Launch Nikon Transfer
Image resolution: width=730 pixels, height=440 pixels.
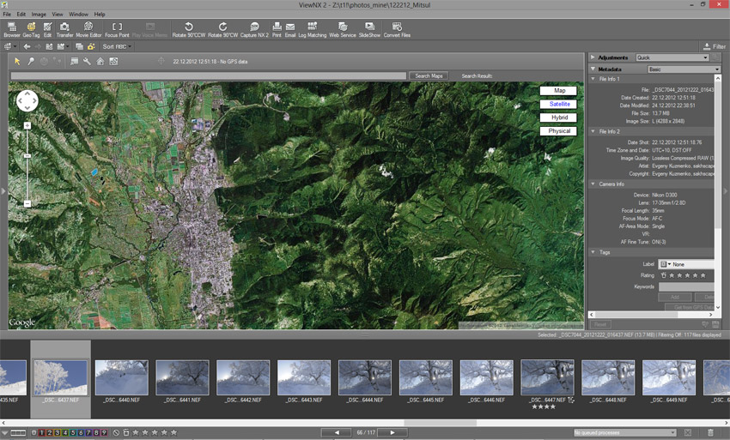coord(64,29)
